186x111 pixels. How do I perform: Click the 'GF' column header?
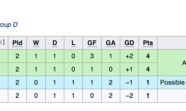coord(92,43)
